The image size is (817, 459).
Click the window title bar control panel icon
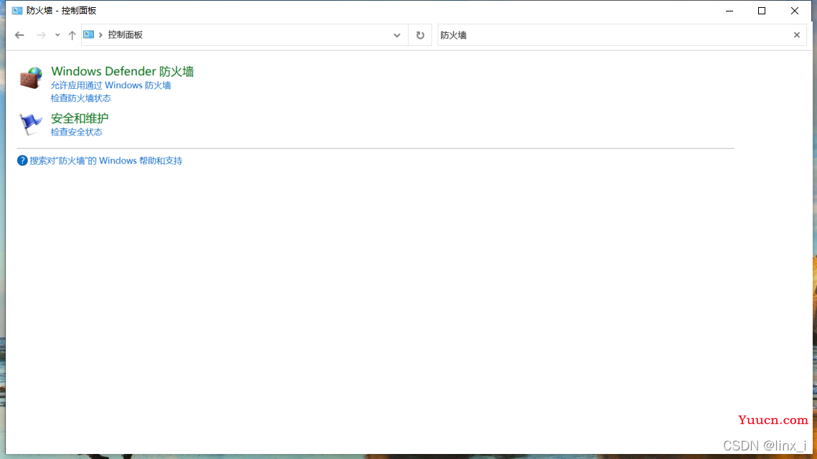[17, 11]
